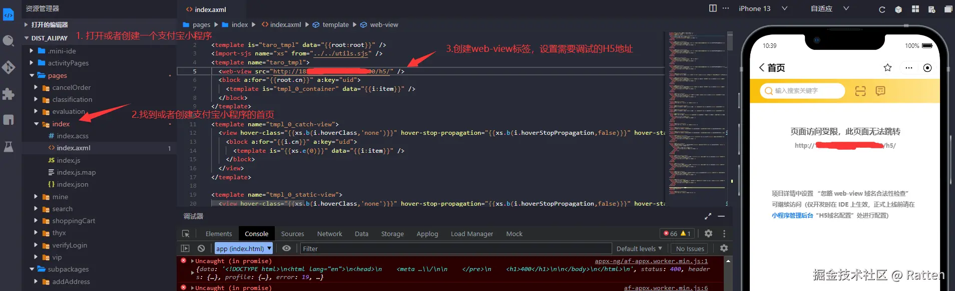This screenshot has width=955, height=291.
Task: Switch to the Sources tab
Action: tap(292, 234)
